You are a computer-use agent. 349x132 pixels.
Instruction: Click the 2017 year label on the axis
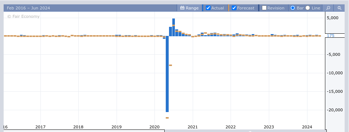40,127
